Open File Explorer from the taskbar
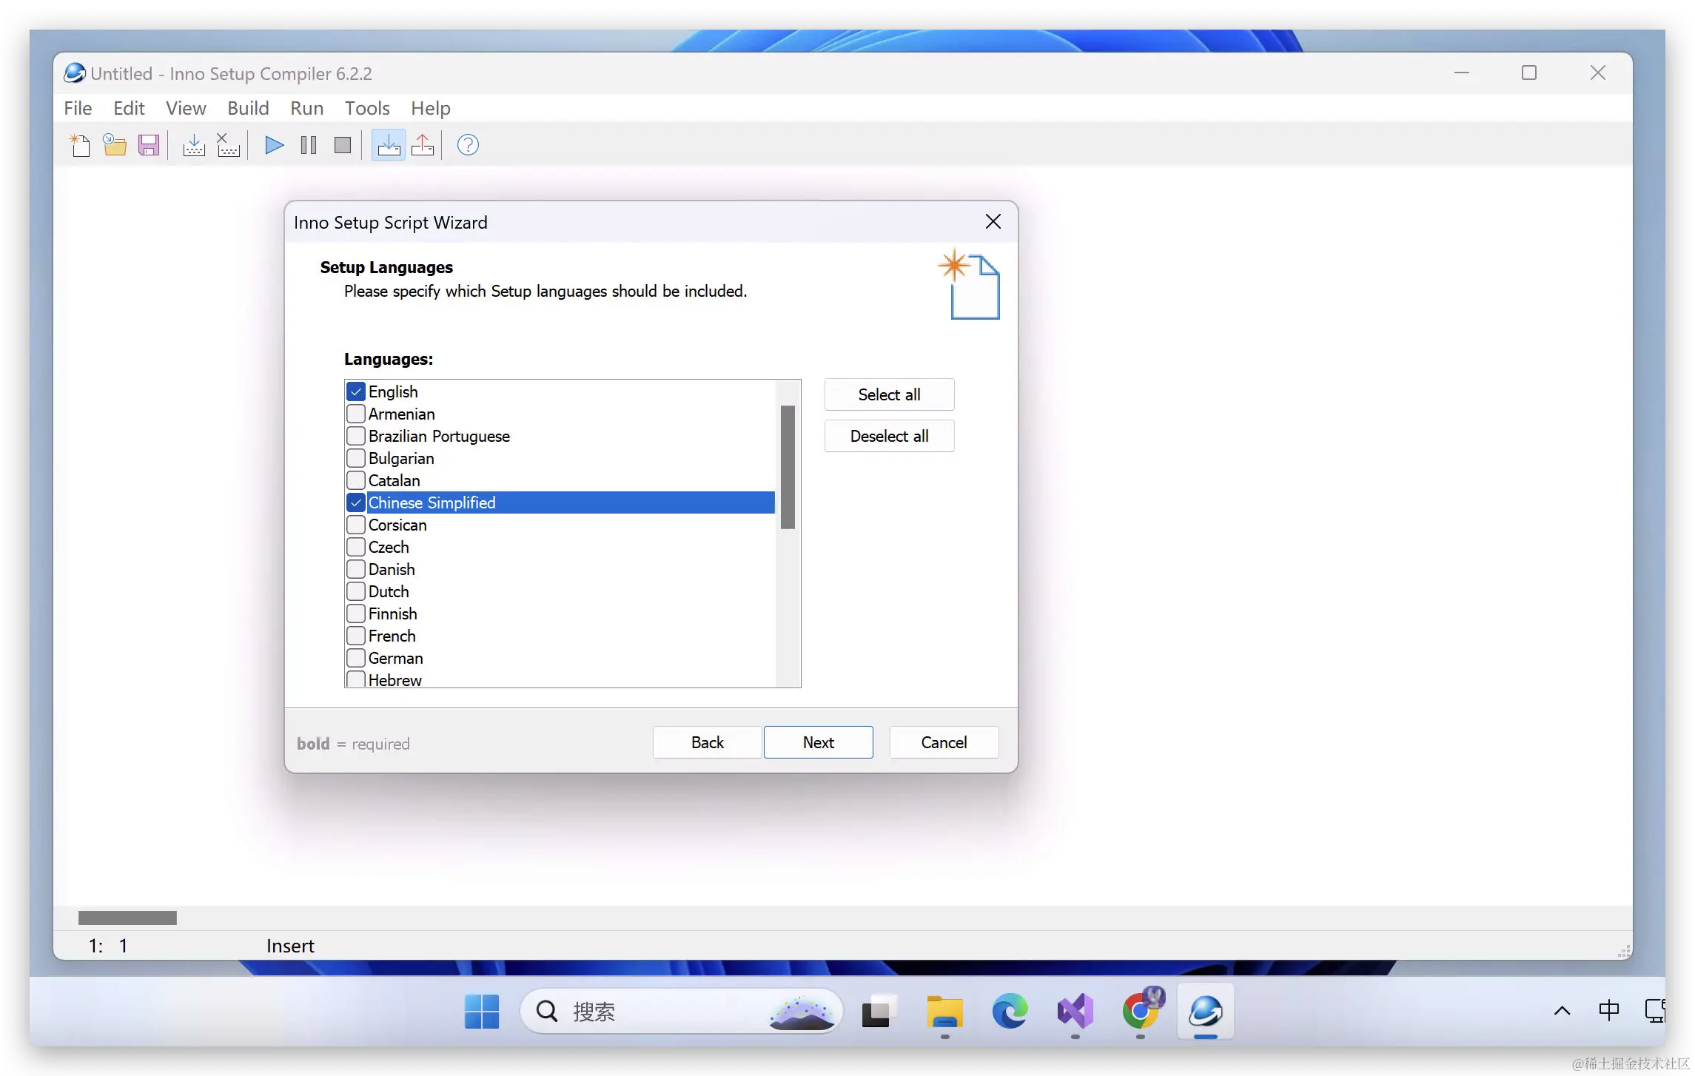Image resolution: width=1695 pixels, height=1076 pixels. pyautogui.click(x=944, y=1011)
